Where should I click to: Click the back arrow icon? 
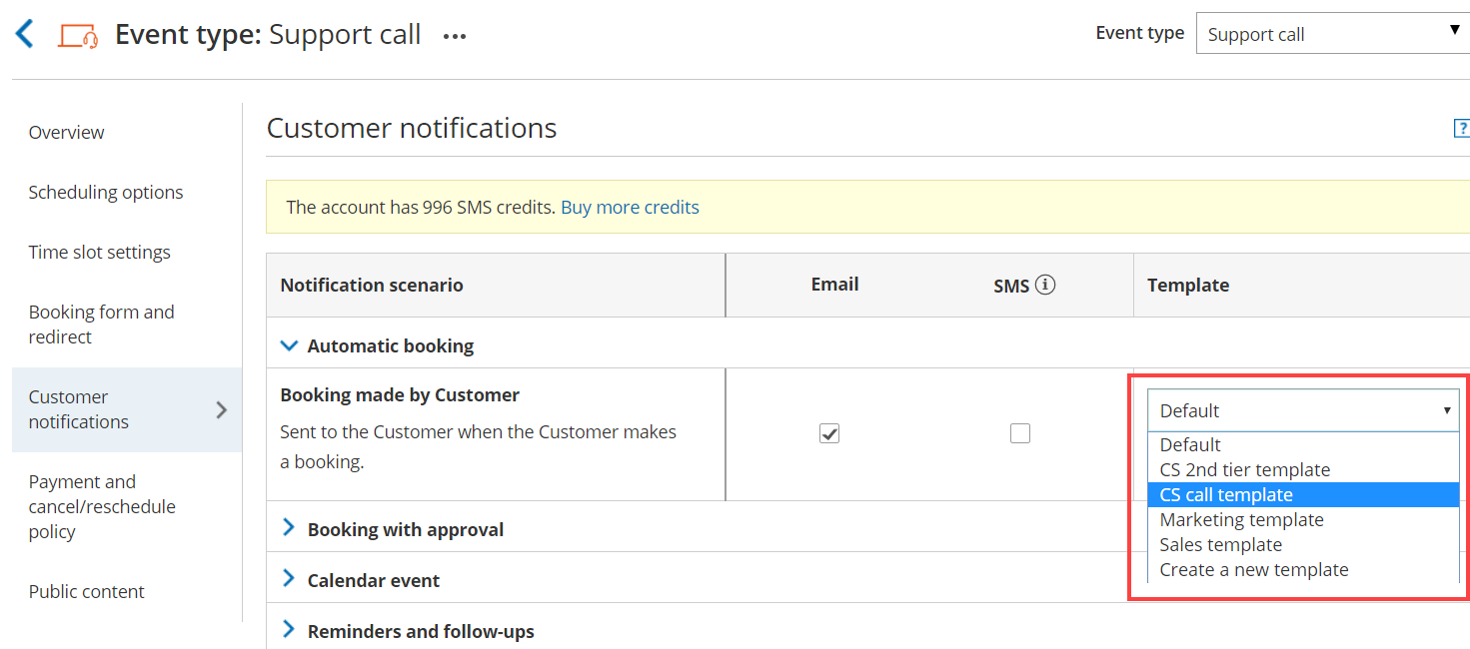[x=25, y=35]
